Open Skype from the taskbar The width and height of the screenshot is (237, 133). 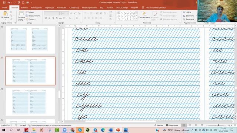click(80, 130)
